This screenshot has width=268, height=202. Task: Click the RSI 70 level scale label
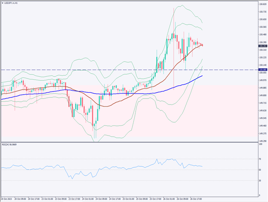point(260,159)
